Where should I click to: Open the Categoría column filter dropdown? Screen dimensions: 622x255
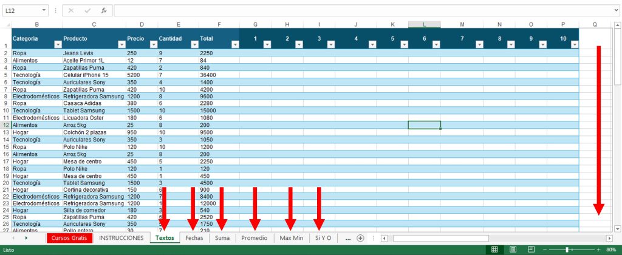tap(57, 44)
